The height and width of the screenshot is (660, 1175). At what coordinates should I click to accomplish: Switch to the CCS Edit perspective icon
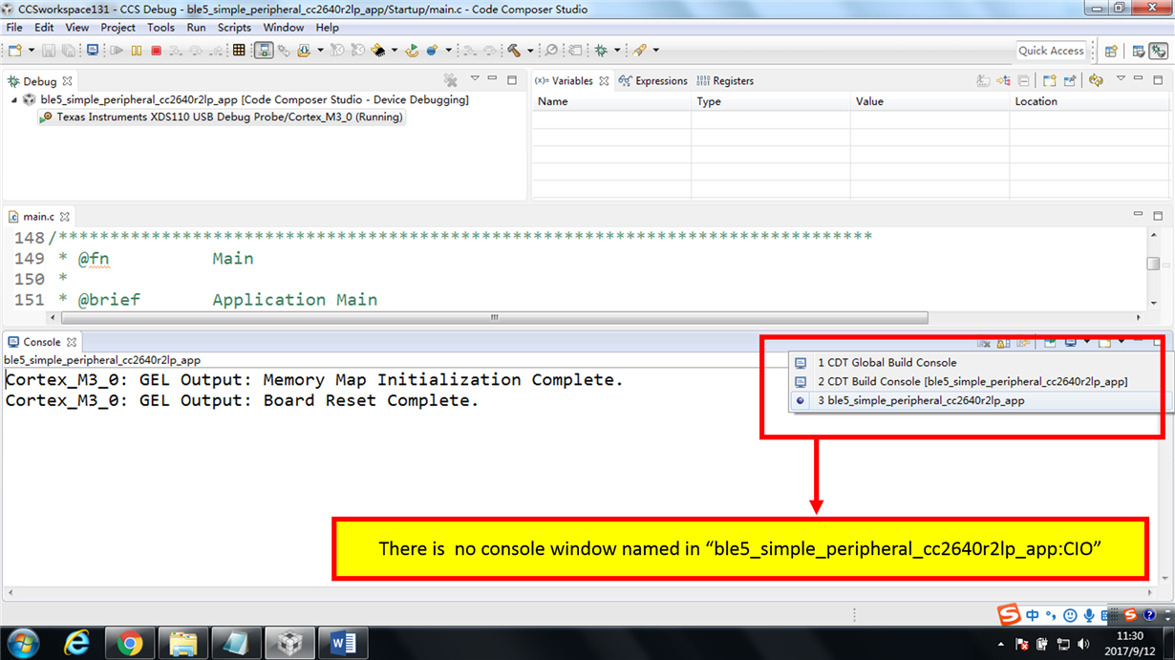[x=1139, y=51]
